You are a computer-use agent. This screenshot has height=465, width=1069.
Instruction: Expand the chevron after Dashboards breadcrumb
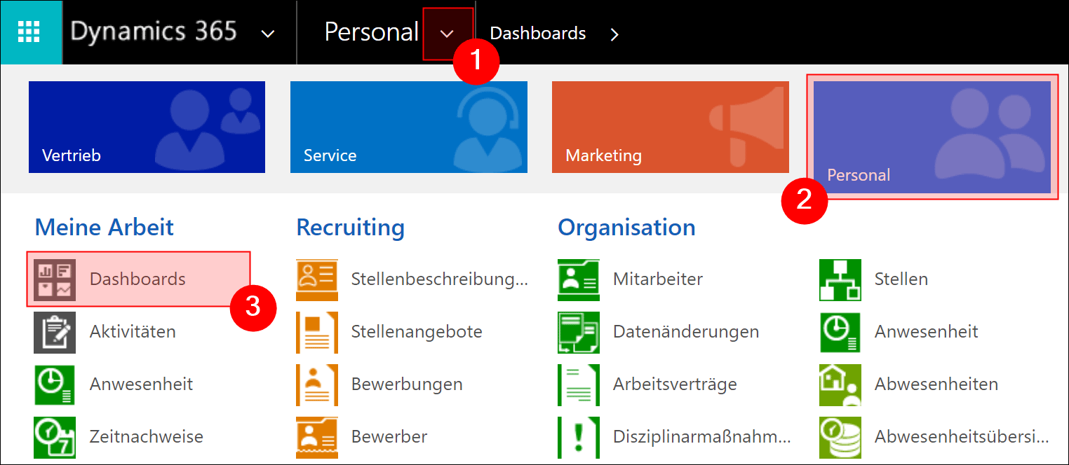(614, 34)
